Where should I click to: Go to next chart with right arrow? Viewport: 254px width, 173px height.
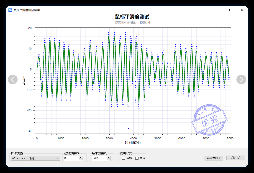[x=241, y=79]
